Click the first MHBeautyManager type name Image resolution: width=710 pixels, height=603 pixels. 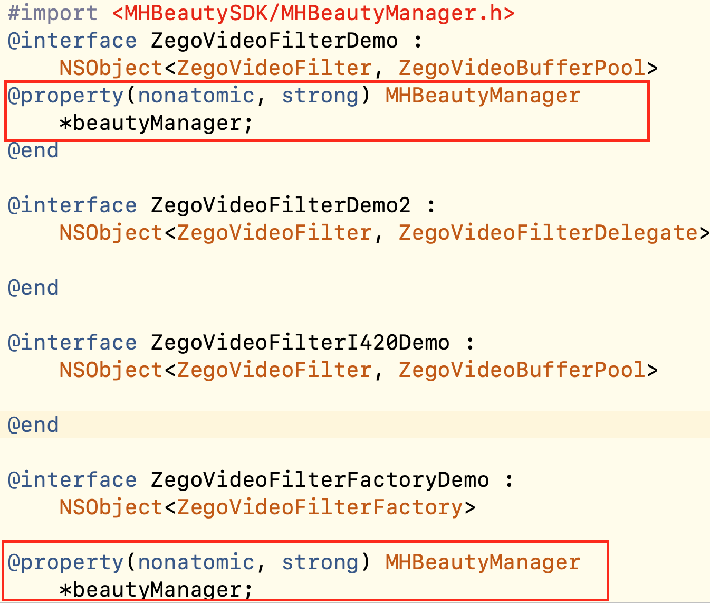[483, 96]
